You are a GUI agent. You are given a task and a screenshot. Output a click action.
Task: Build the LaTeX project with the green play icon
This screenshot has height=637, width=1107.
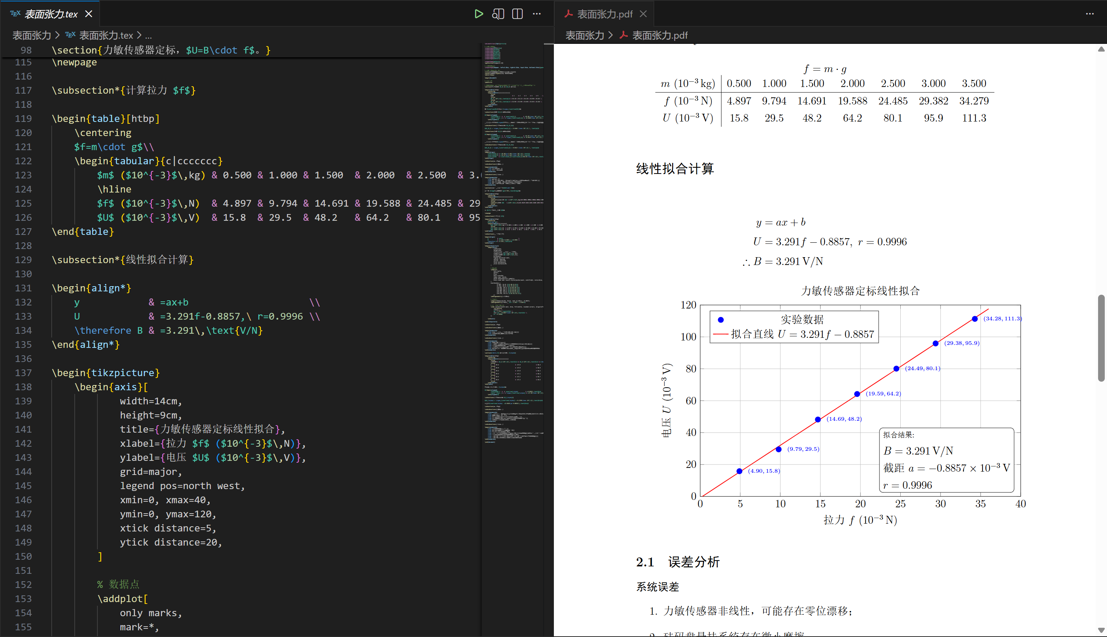coord(479,13)
